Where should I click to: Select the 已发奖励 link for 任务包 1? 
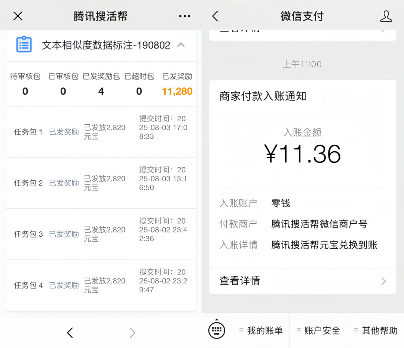(x=64, y=132)
